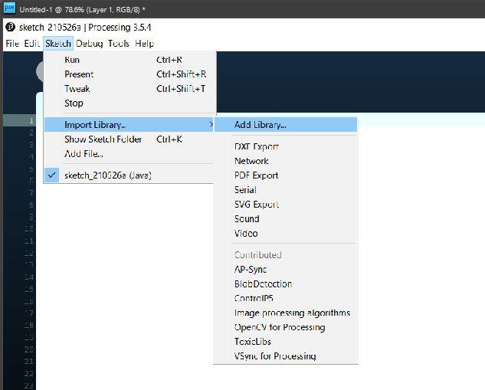Screen dimensions: 485x390
Task: Import the DXF Export library
Action: pyautogui.click(x=286, y=146)
